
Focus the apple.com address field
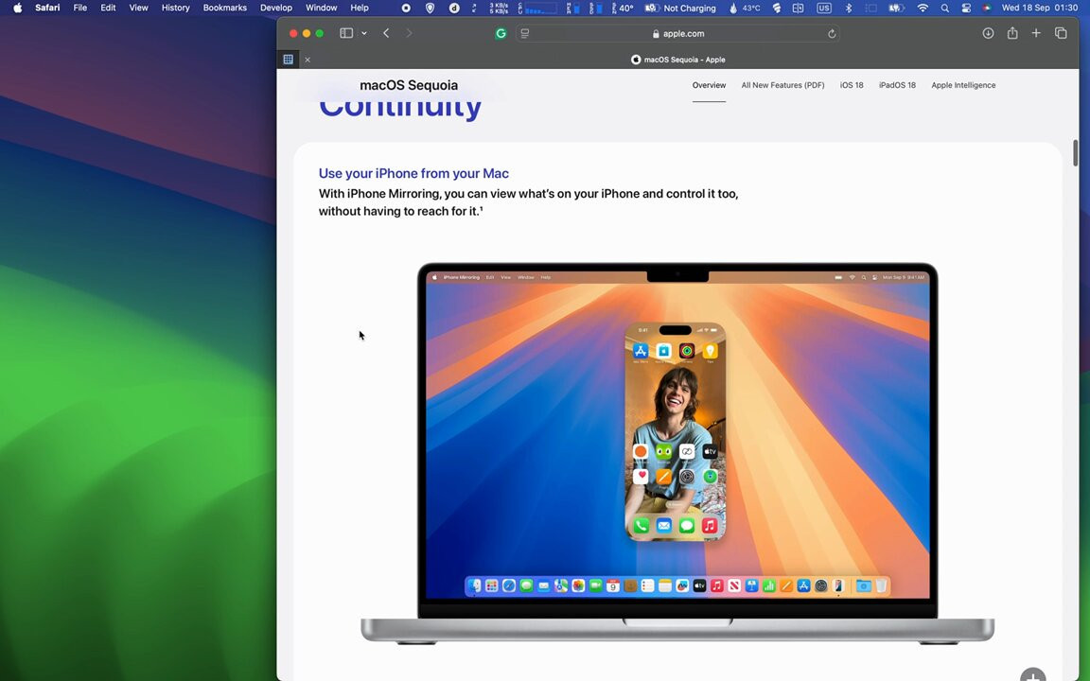[677, 33]
